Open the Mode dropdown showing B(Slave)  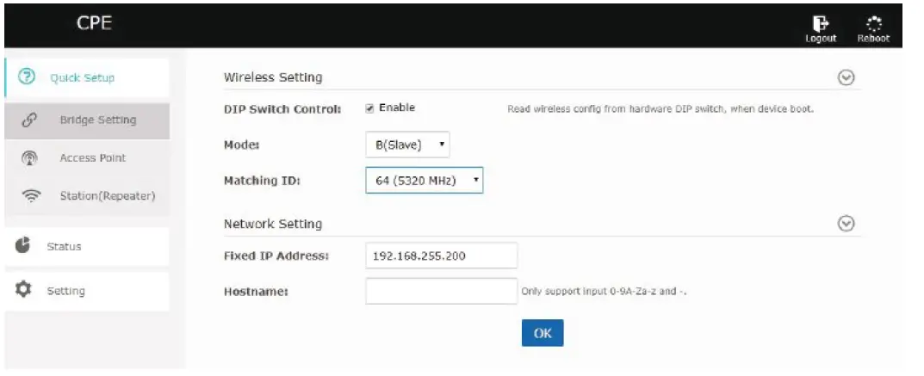pos(407,145)
